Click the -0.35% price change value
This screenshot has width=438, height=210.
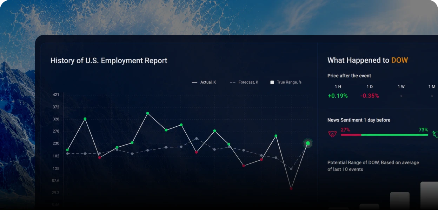tap(370, 96)
